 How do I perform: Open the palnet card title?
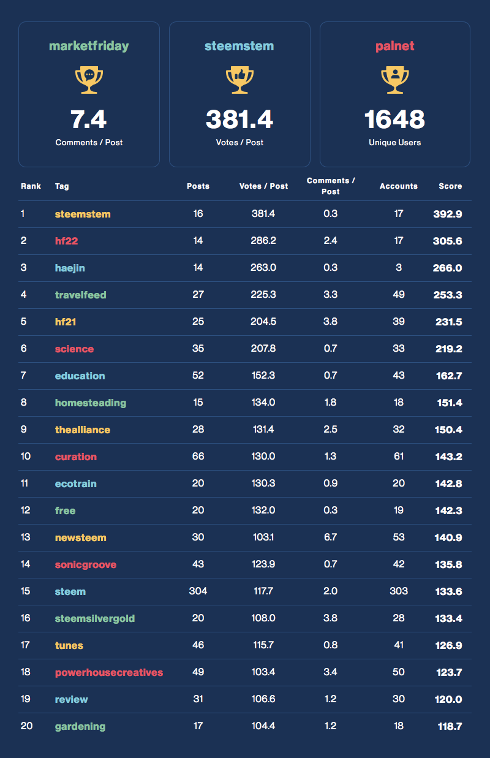pyautogui.click(x=395, y=46)
